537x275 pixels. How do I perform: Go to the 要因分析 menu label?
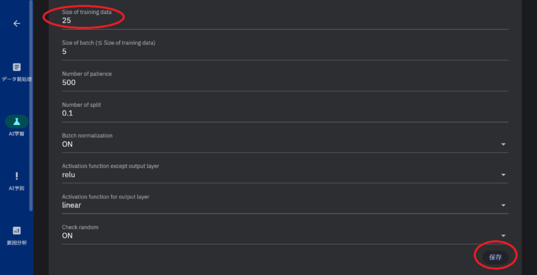point(17,243)
